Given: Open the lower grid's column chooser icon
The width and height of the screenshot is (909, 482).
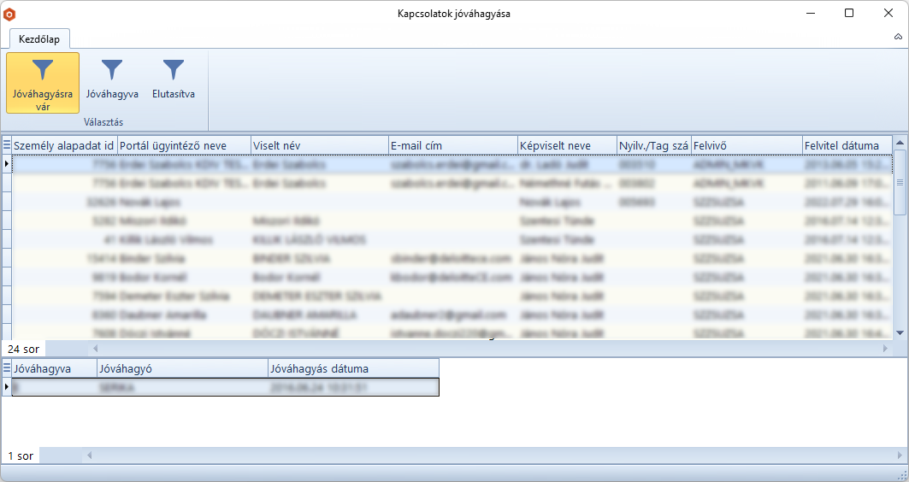Looking at the screenshot, I should pyautogui.click(x=7, y=368).
